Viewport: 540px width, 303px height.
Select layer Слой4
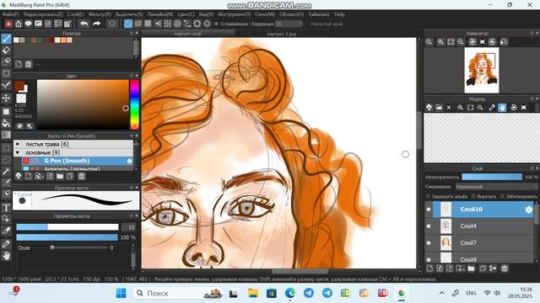point(483,226)
